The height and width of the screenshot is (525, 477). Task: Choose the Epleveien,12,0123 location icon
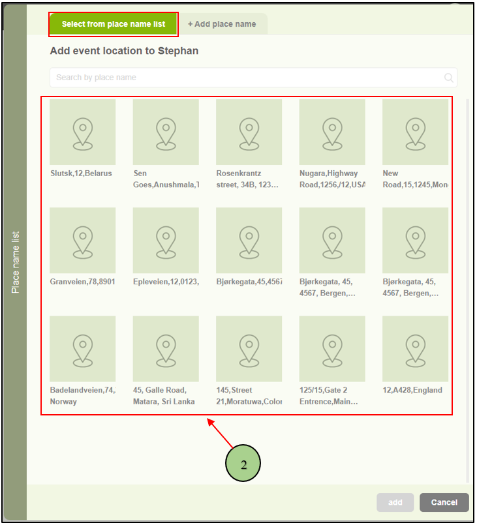(x=166, y=240)
